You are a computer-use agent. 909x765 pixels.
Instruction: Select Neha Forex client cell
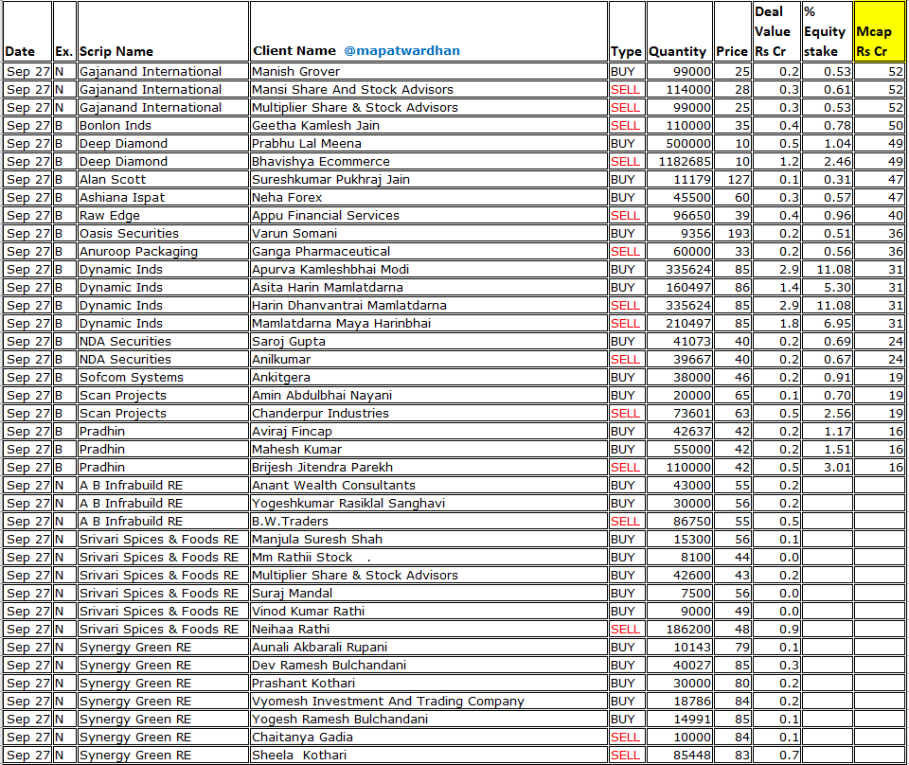point(428,197)
